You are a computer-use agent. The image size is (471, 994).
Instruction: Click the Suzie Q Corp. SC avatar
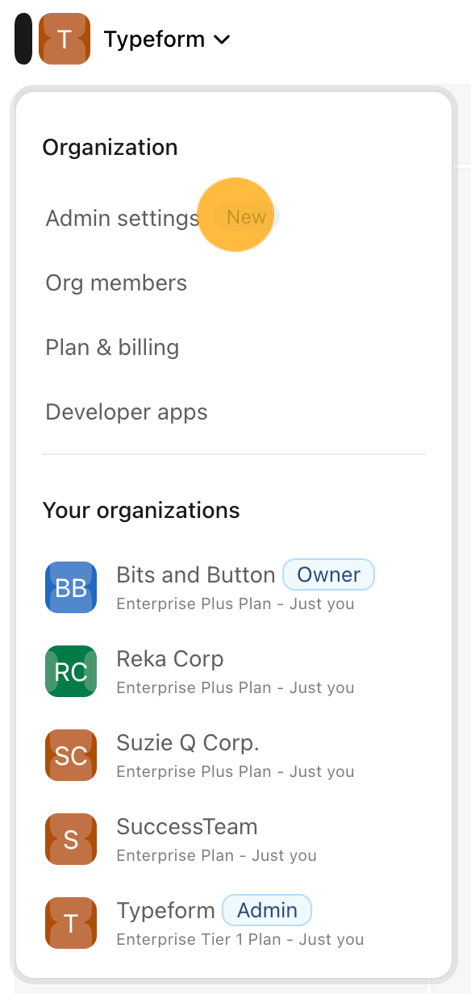click(x=71, y=755)
